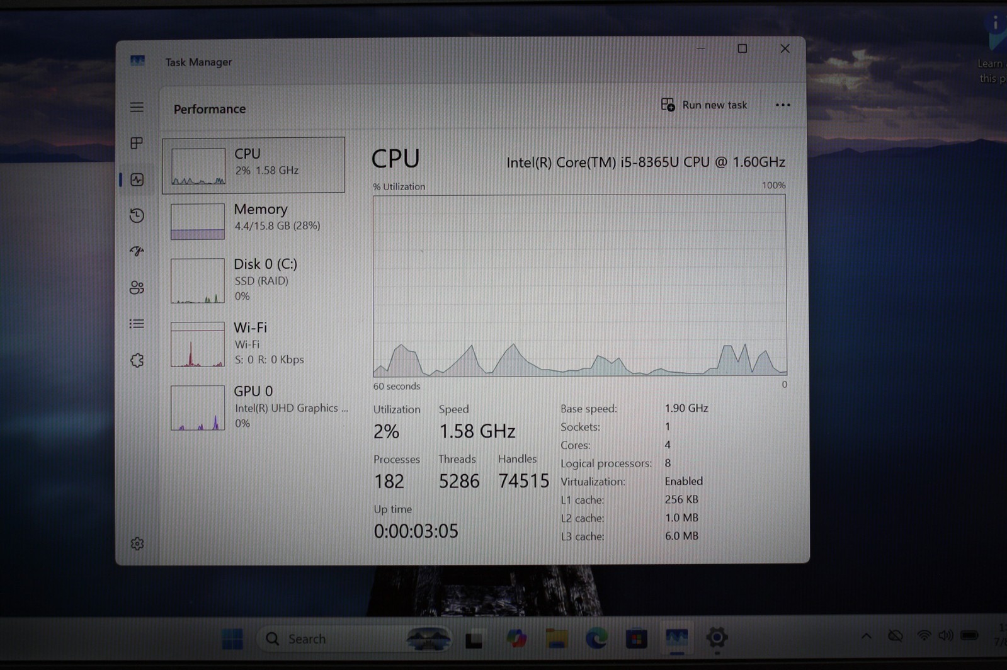The width and height of the screenshot is (1007, 670).
Task: Open the Services page icon
Action: tap(137, 360)
